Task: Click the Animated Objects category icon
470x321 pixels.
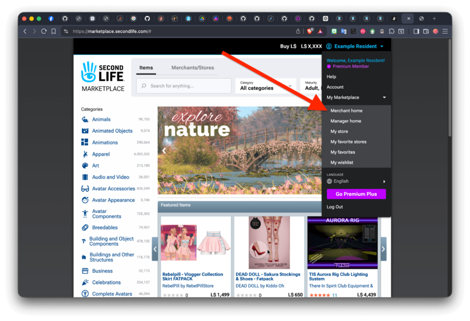Action: (x=85, y=131)
